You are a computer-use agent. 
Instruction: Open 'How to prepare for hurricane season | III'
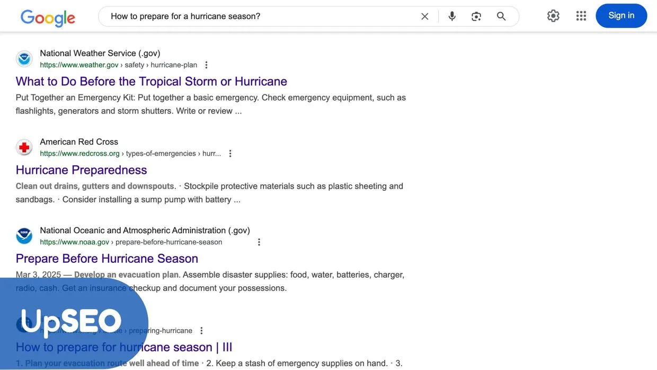(124, 347)
